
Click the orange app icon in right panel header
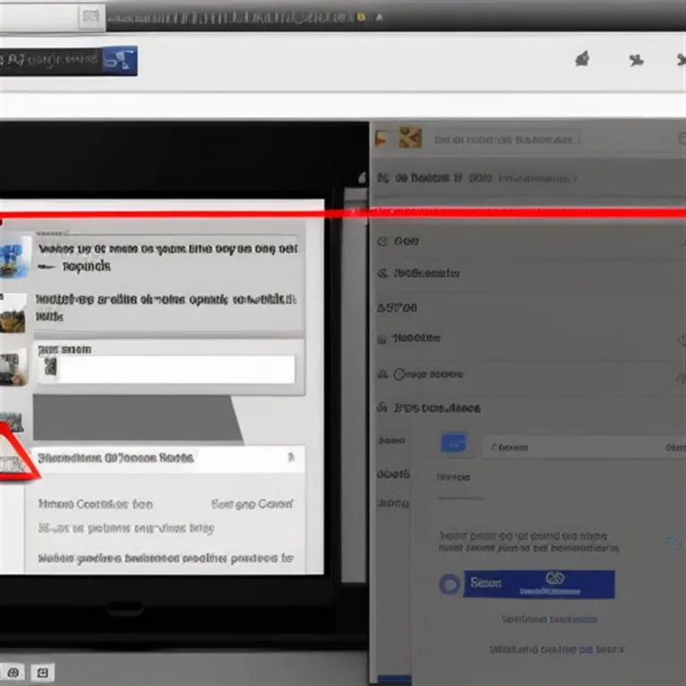point(410,138)
